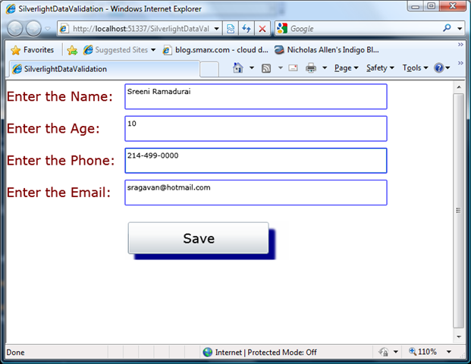Expand the command bar overflow chevron
This screenshot has width=471, height=364.
(460, 63)
